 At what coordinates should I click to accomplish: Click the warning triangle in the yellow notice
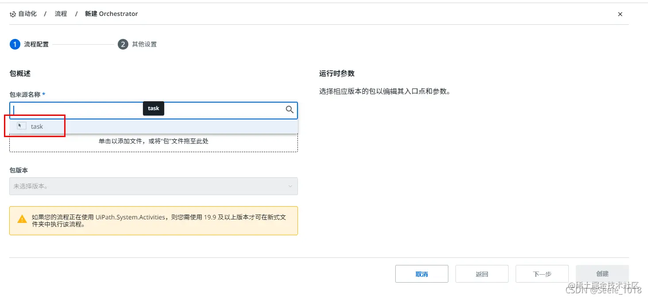[22, 218]
